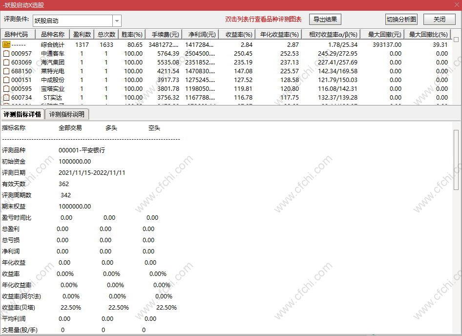Image resolution: width=462 pixels, height=336 pixels.
Task: Sort by the 收益率(%) column header
Action: point(237,35)
